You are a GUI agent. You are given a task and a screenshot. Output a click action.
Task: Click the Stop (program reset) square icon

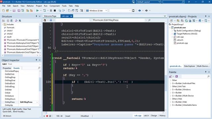point(55,11)
